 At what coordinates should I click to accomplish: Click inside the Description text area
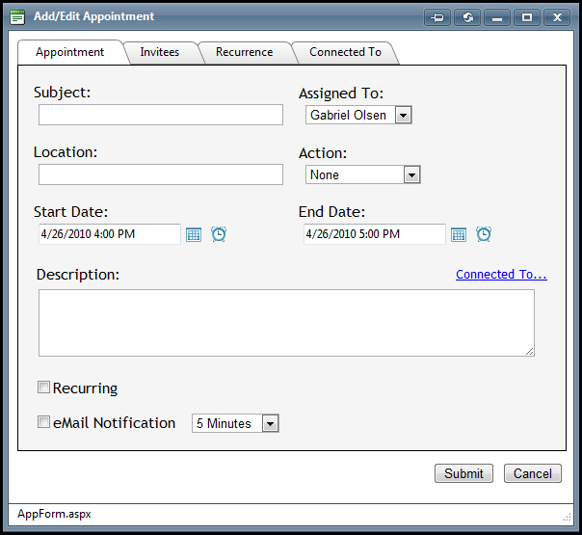286,323
